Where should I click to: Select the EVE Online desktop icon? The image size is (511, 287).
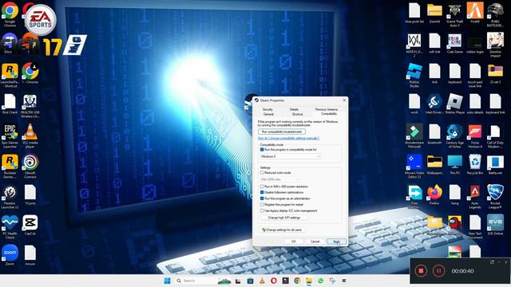[x=495, y=225]
